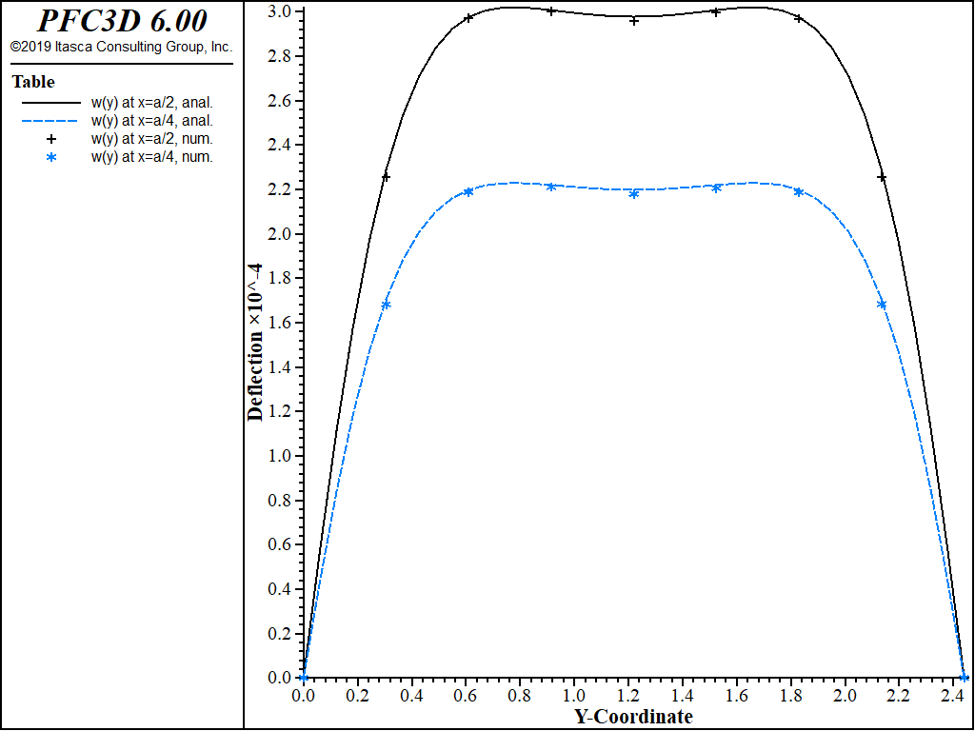Screen dimensions: 975x731
Task: Click the black plus legend symbol
Action: (52, 139)
